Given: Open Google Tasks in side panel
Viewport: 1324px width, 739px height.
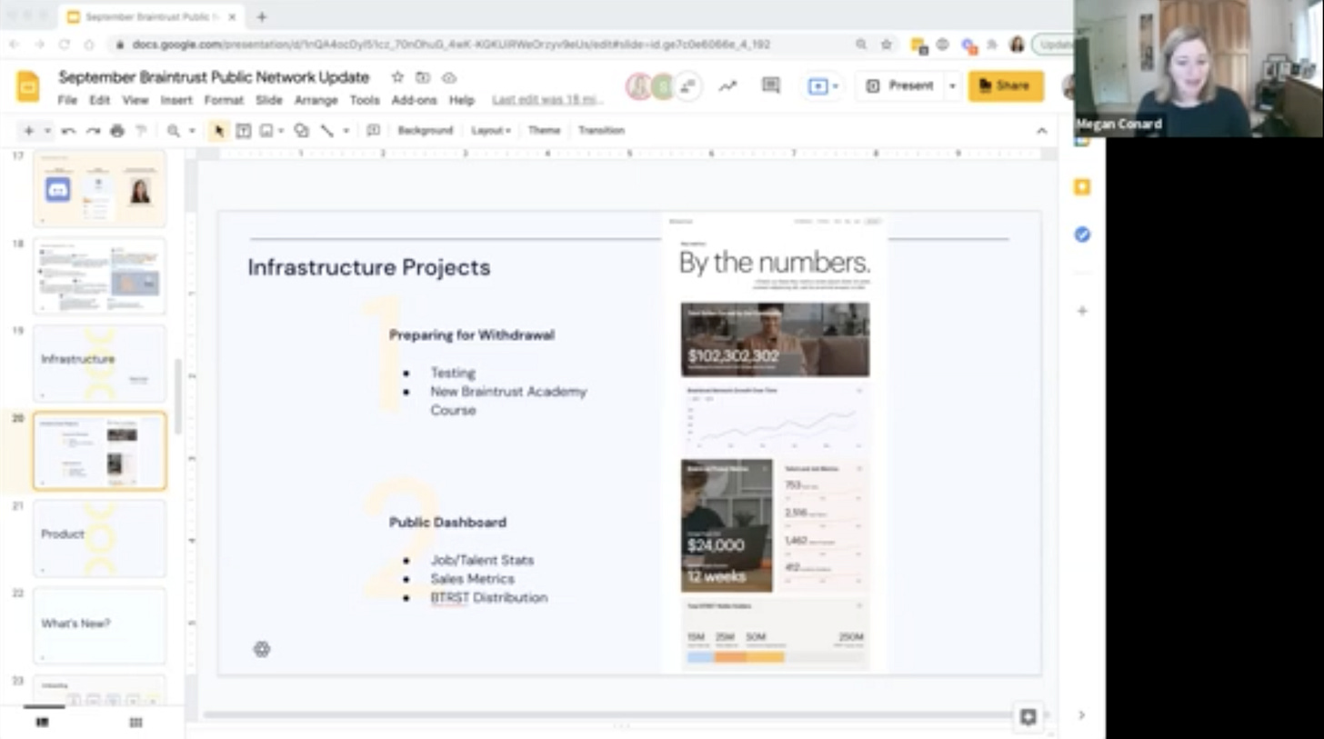Looking at the screenshot, I should pyautogui.click(x=1082, y=235).
